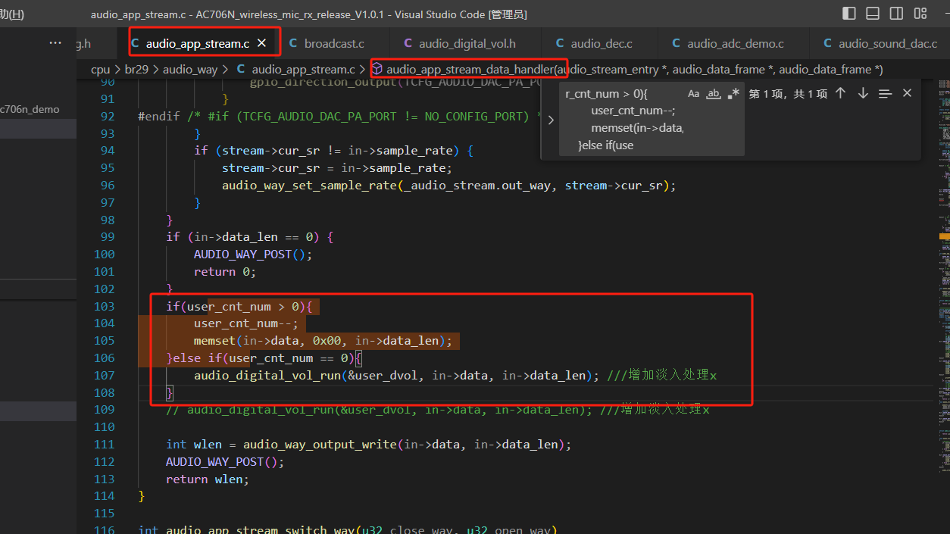Click "user_cnt_num--;" on line 104
Viewport: 950px width, 534px height.
[x=246, y=323]
